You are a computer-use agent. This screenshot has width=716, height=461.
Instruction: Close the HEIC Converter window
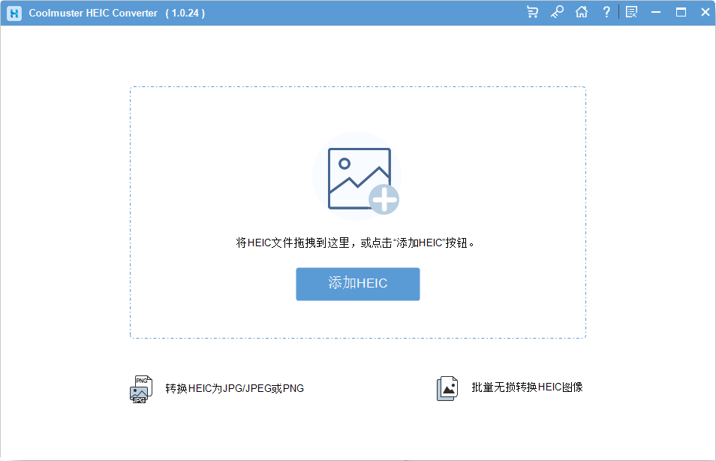[705, 12]
